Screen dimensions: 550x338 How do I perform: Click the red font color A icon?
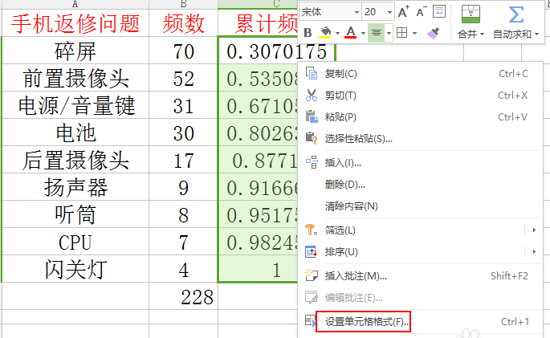[350, 33]
